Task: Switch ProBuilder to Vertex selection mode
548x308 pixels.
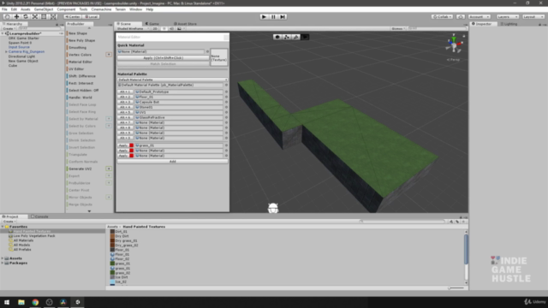Action: coord(287,37)
